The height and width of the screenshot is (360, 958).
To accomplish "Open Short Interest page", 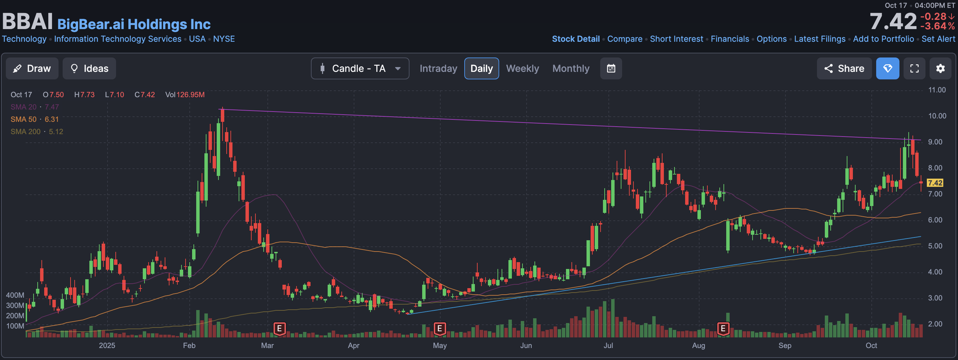I will tap(677, 39).
